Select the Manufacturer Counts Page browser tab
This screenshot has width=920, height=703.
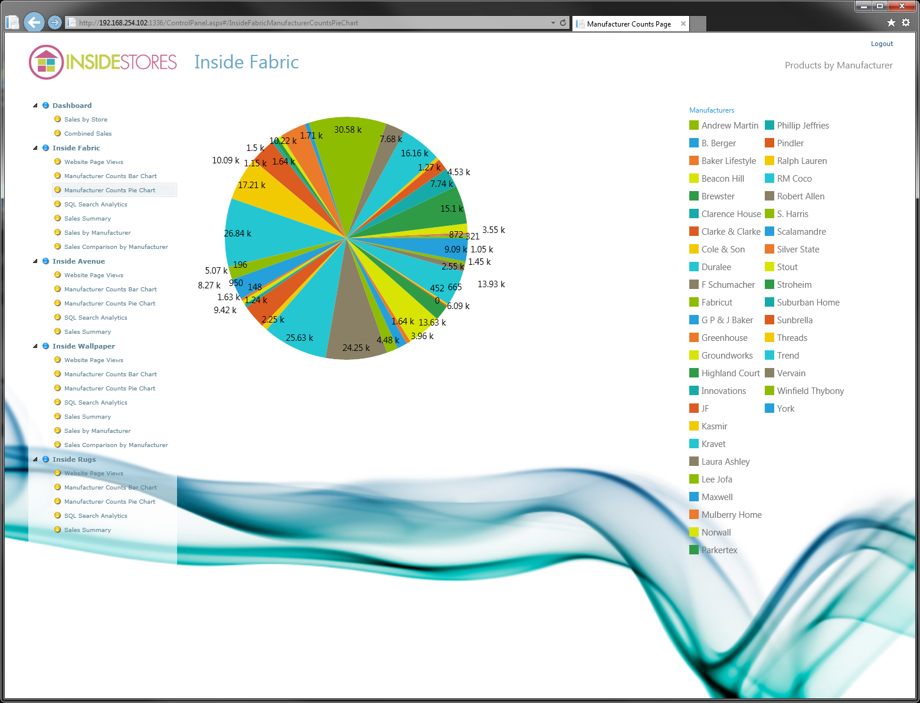[x=629, y=24]
